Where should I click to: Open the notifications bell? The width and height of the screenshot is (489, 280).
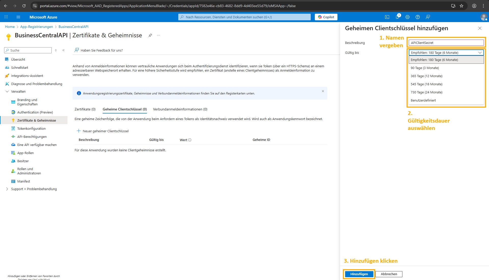point(397,17)
